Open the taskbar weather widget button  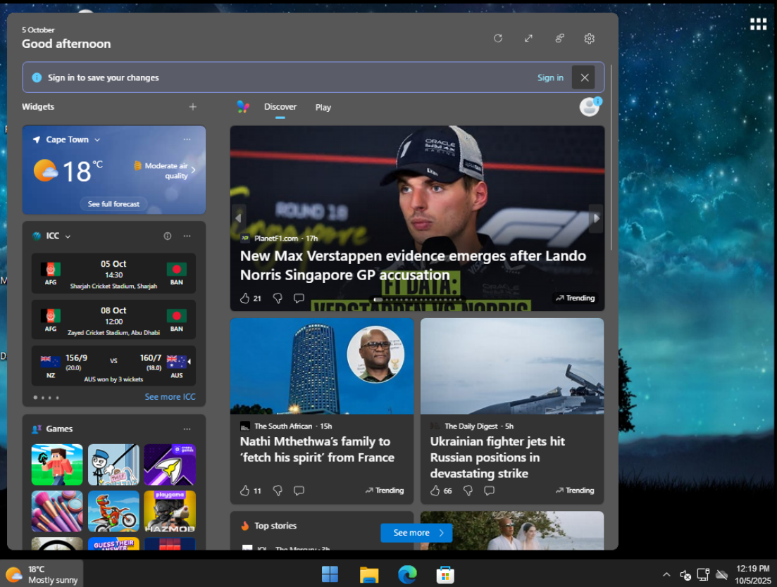(42, 574)
